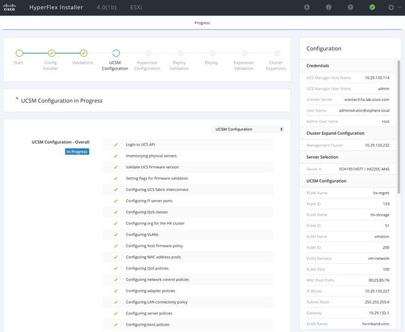Open the download icon in header
This screenshot has height=332, width=405.
point(307,7)
